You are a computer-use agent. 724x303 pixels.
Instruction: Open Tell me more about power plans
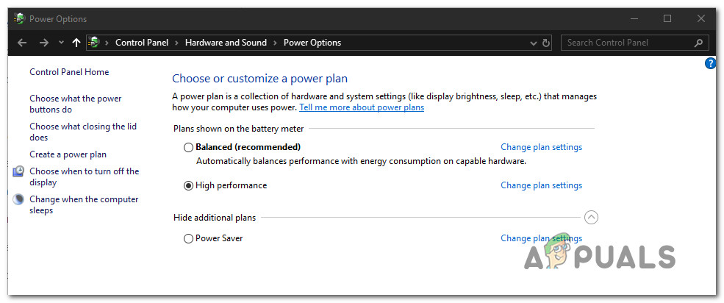362,107
